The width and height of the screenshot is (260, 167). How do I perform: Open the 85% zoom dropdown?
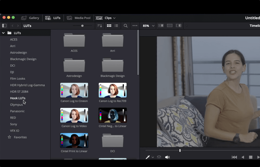click(148, 26)
